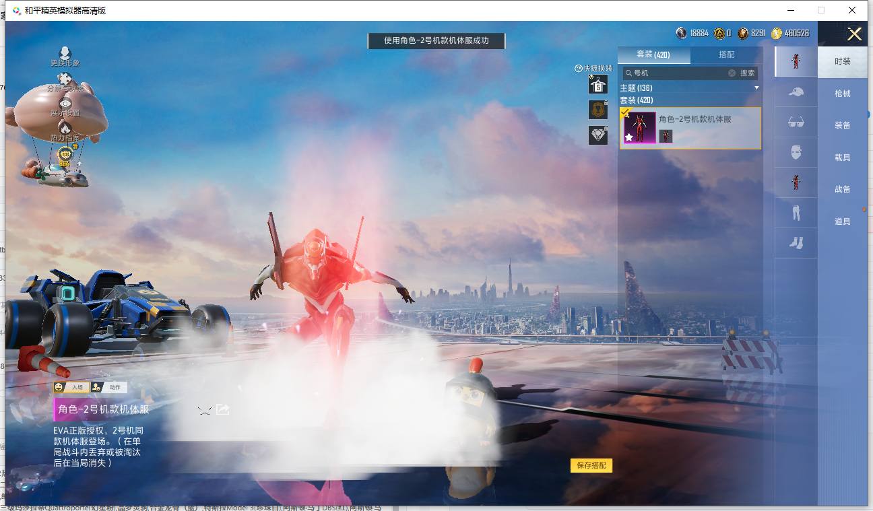Open the 热力档案 flame icon

click(65, 131)
